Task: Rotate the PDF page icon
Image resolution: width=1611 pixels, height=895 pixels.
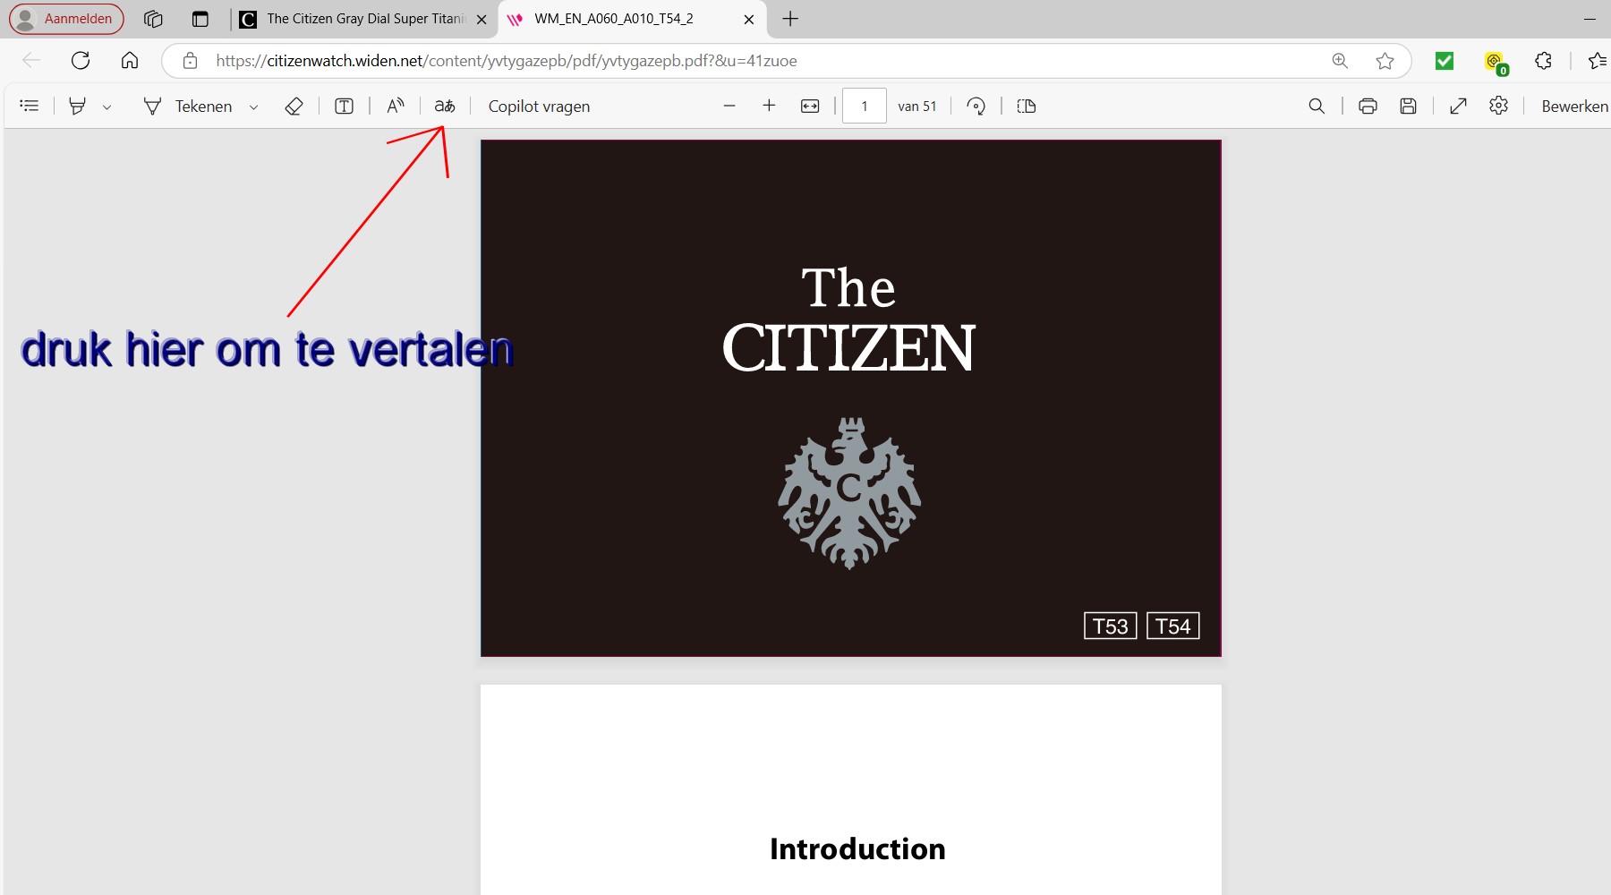Action: click(x=976, y=106)
